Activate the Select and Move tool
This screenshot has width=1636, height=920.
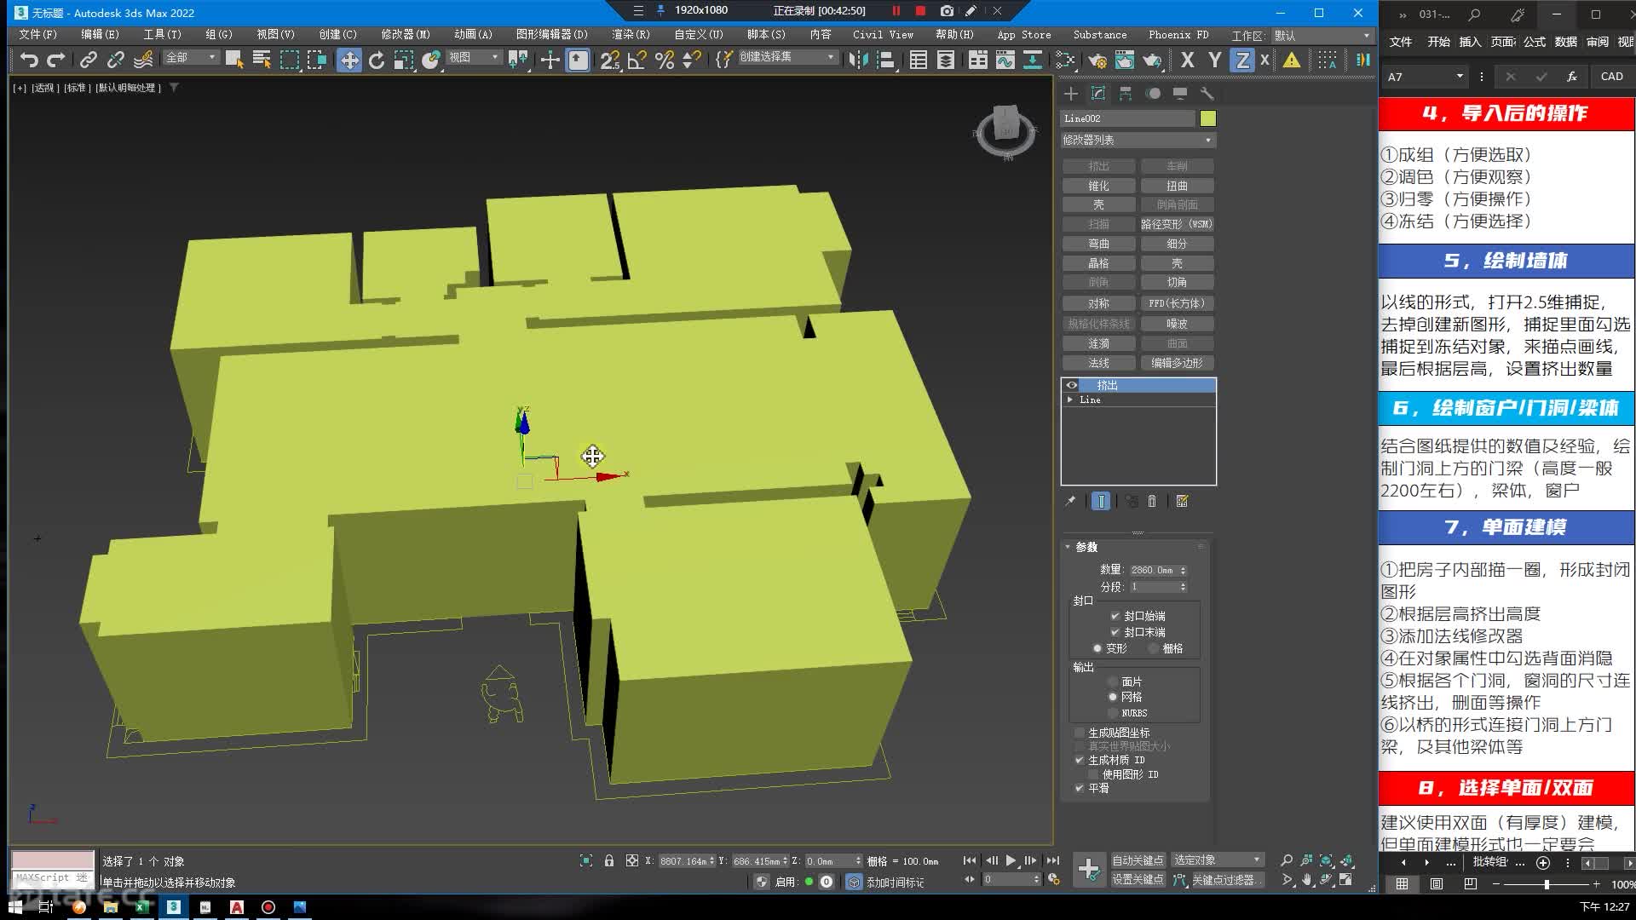[x=349, y=60]
